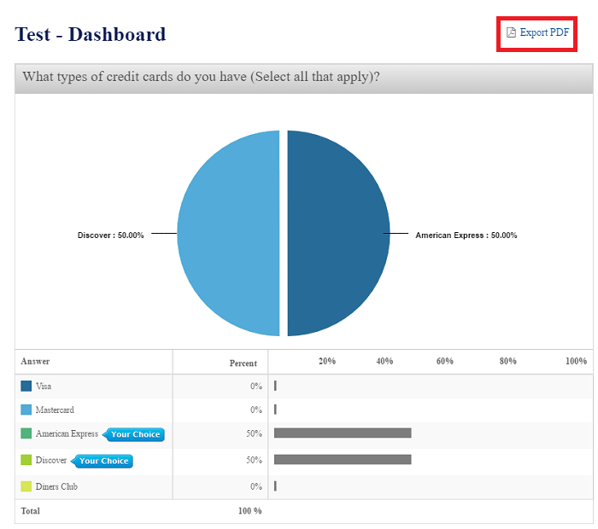598x529 pixels.
Task: Click the American Express row 50% value
Action: [x=254, y=433]
